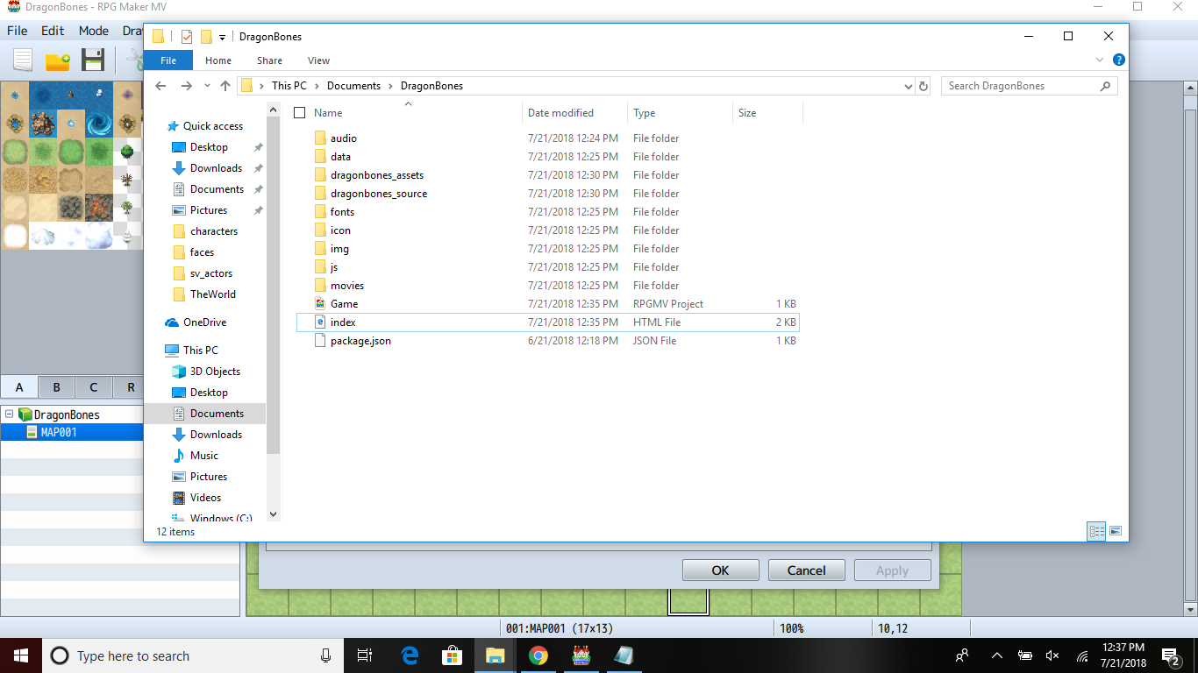Expand the address bar history dropdown
The image size is (1198, 673).
click(x=908, y=86)
